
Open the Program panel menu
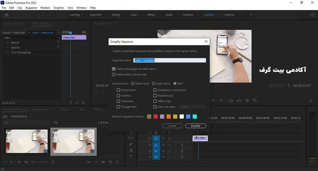pyautogui.click(x=116, y=24)
